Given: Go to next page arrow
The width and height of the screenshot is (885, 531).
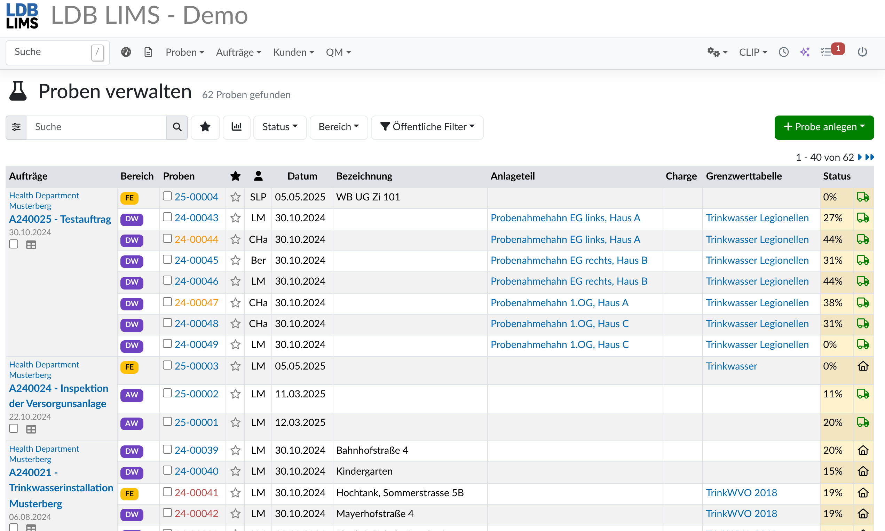Looking at the screenshot, I should 860,157.
